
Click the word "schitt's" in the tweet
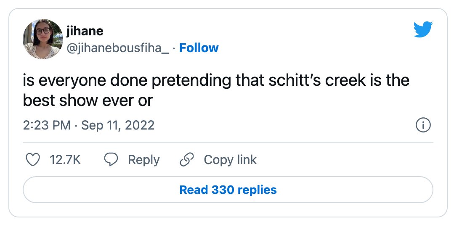click(x=295, y=80)
